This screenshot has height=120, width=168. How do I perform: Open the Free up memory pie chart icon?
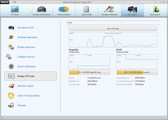pos(64,9)
